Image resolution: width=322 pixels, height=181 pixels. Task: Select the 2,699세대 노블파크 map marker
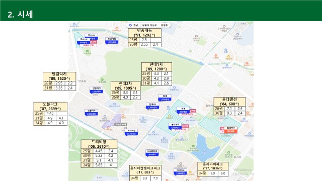click(x=92, y=113)
